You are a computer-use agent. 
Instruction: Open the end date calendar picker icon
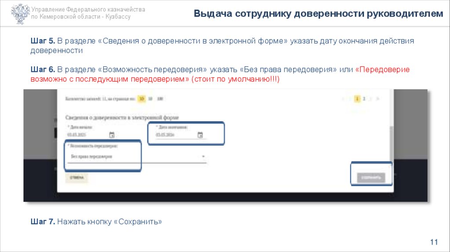coord(200,135)
